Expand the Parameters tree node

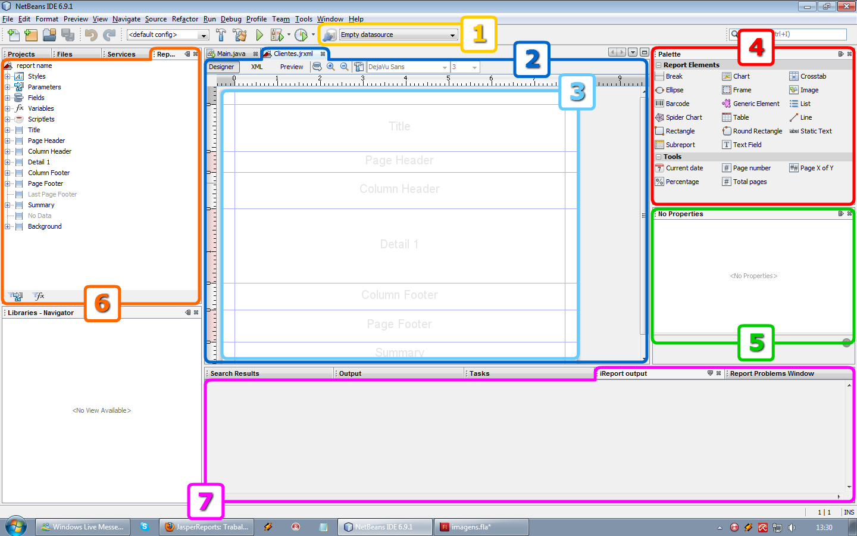(8, 87)
